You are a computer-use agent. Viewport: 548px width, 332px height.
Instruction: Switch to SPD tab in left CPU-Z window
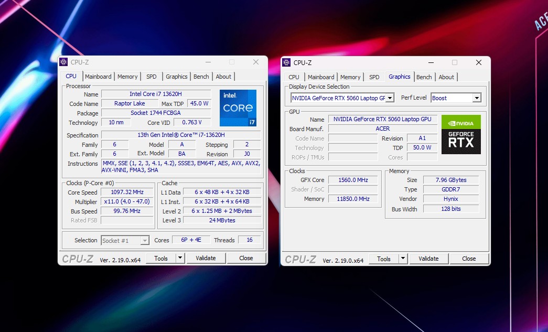pos(152,77)
